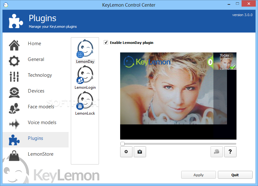Click the General gear icon

[14, 61]
